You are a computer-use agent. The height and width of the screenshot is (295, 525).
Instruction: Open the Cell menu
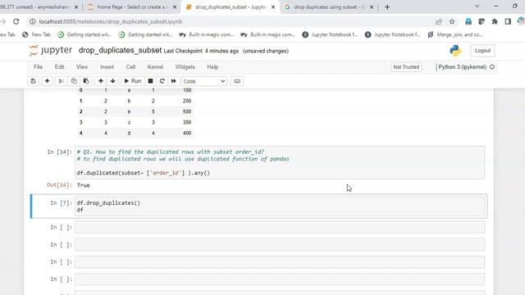pos(130,67)
